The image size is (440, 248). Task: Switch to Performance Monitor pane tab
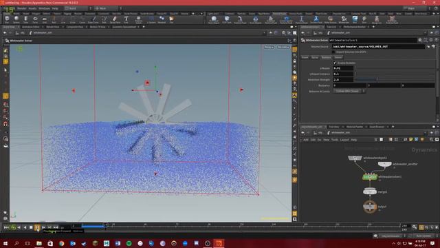pos(355,27)
